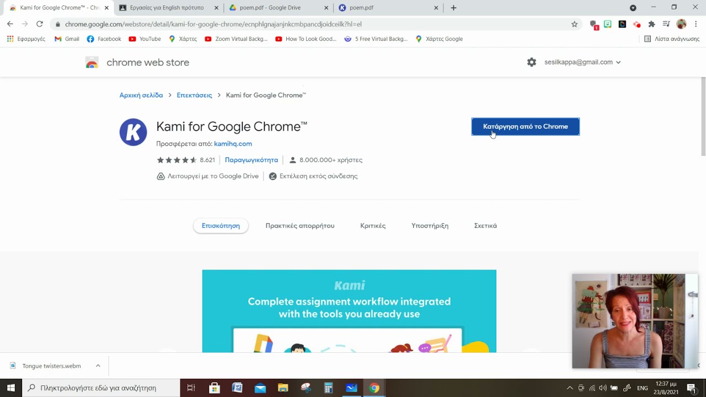Open Microsoft Store from the taskbar
This screenshot has width=706, height=397.
(x=215, y=388)
